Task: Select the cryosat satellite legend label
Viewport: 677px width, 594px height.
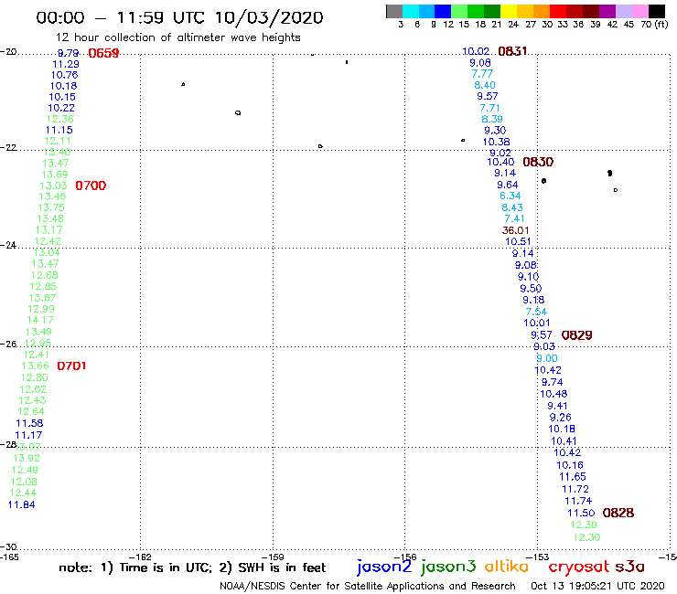Action: pyautogui.click(x=578, y=567)
